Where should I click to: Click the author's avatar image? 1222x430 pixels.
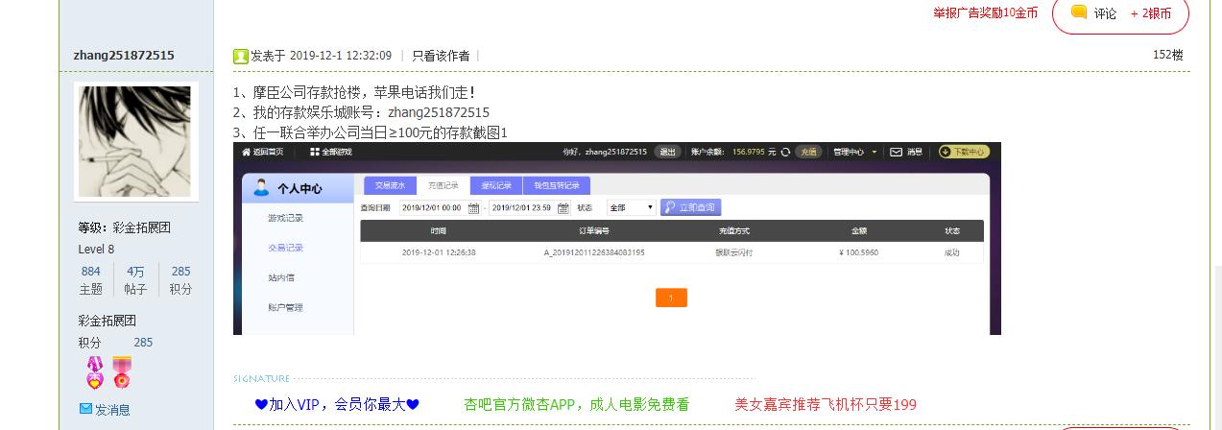coord(135,141)
